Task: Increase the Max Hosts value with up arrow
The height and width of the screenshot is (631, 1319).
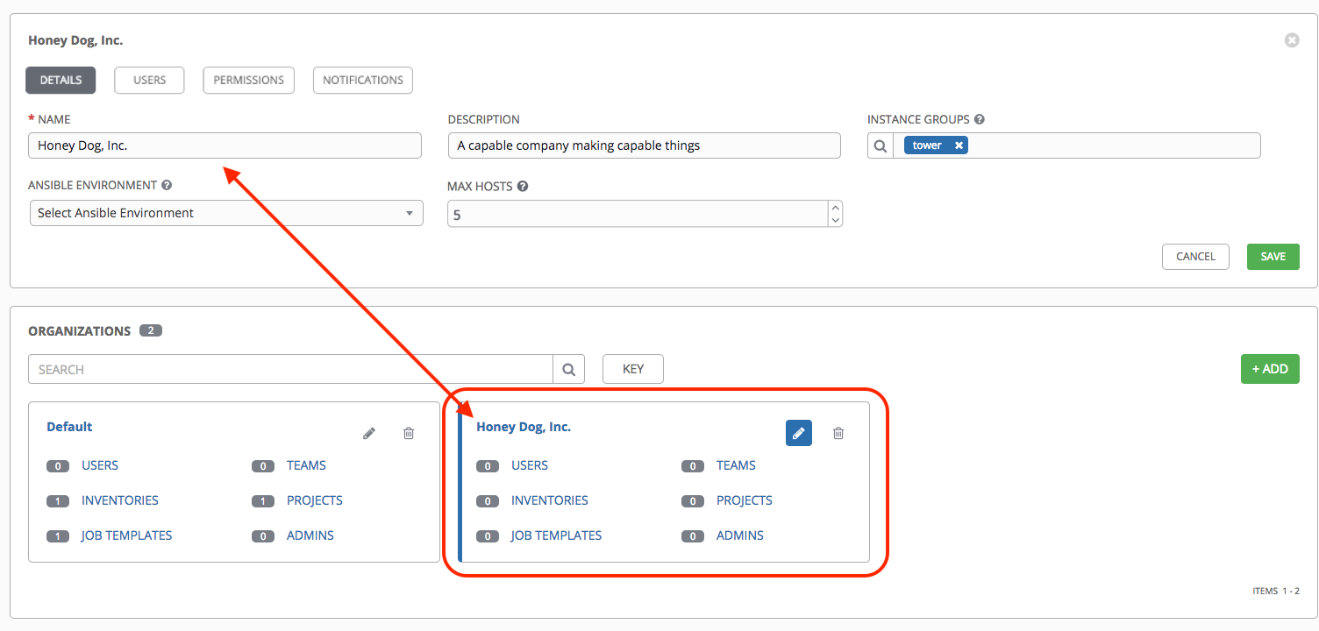Action: (835, 208)
